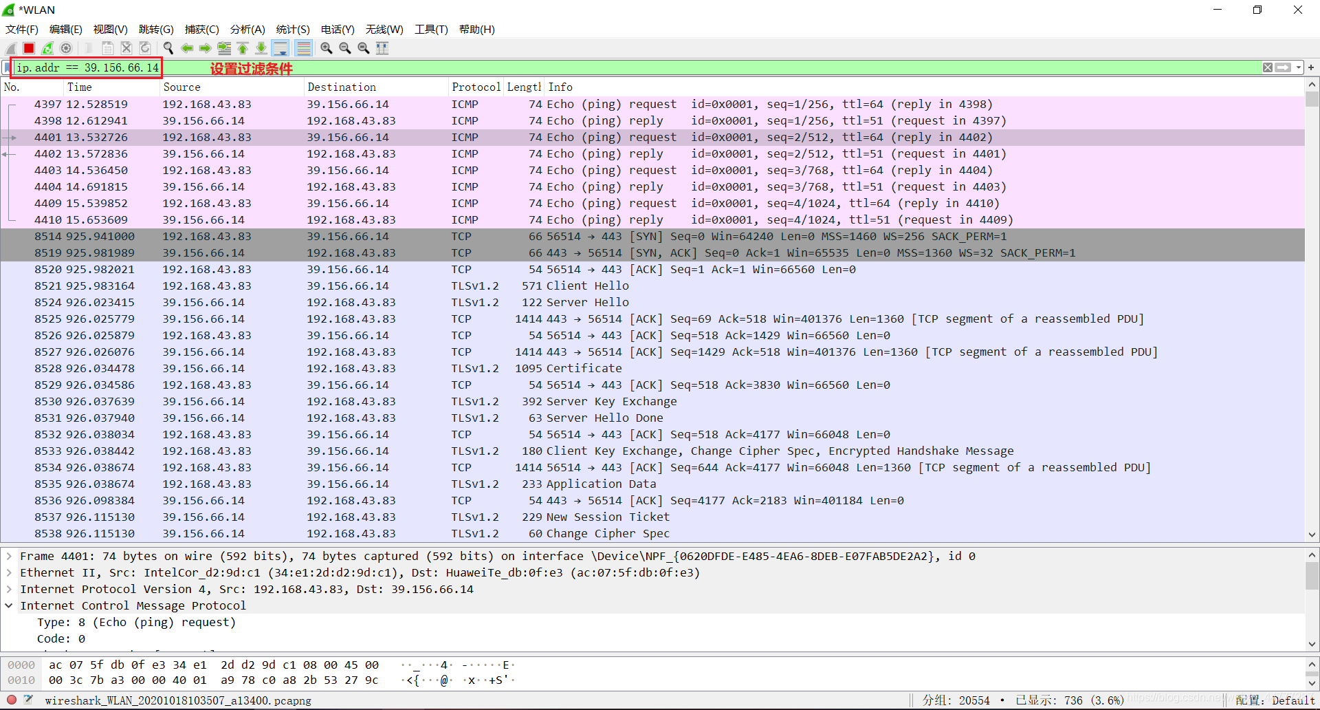The width and height of the screenshot is (1320, 710).
Task: Open the 编辑(E) menu
Action: [66, 30]
